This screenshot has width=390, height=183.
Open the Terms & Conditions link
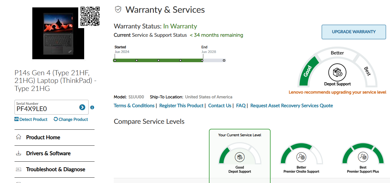pyautogui.click(x=134, y=106)
